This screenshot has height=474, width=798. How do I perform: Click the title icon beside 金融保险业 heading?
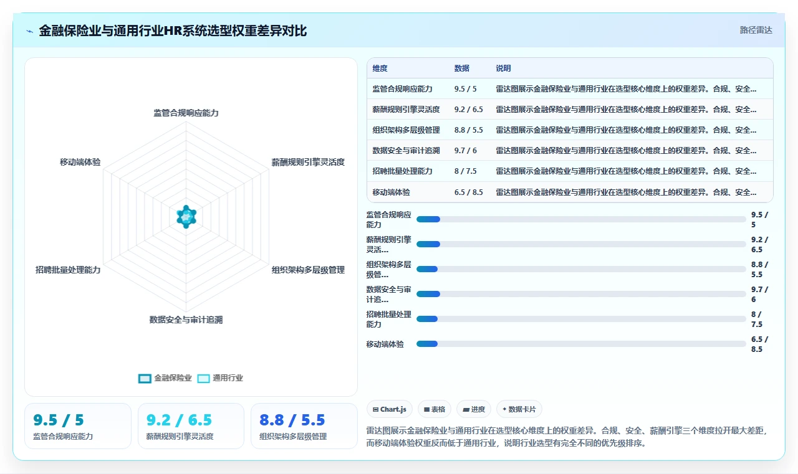[x=30, y=31]
